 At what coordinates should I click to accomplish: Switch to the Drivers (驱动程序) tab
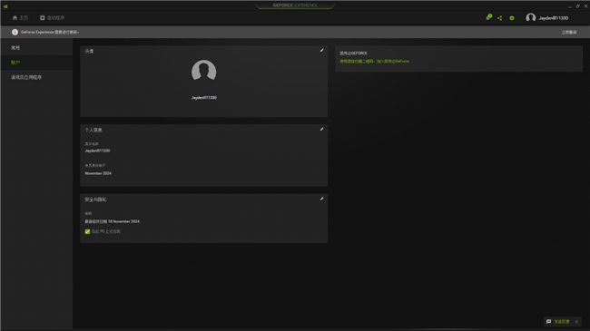point(53,17)
